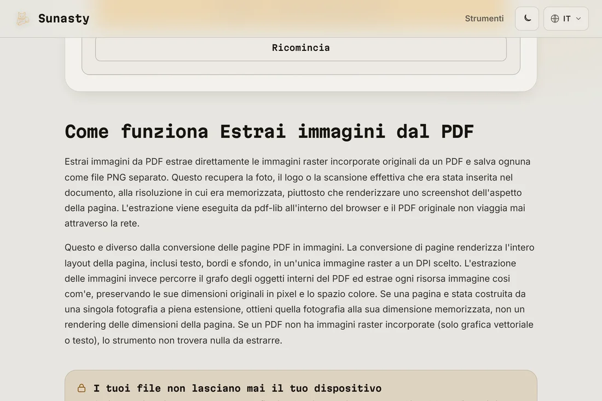
Task: Click the lock icon in the privacy card
Action: pos(82,388)
